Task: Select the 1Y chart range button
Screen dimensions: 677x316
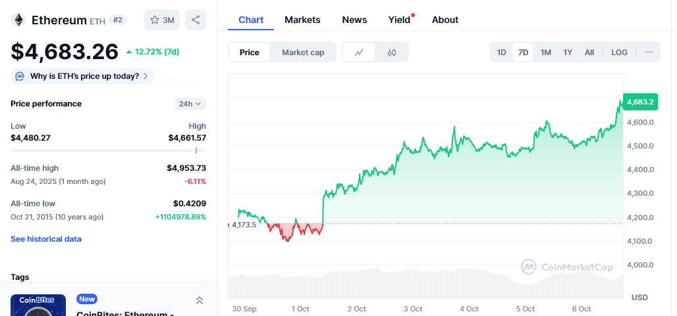Action: [568, 53]
